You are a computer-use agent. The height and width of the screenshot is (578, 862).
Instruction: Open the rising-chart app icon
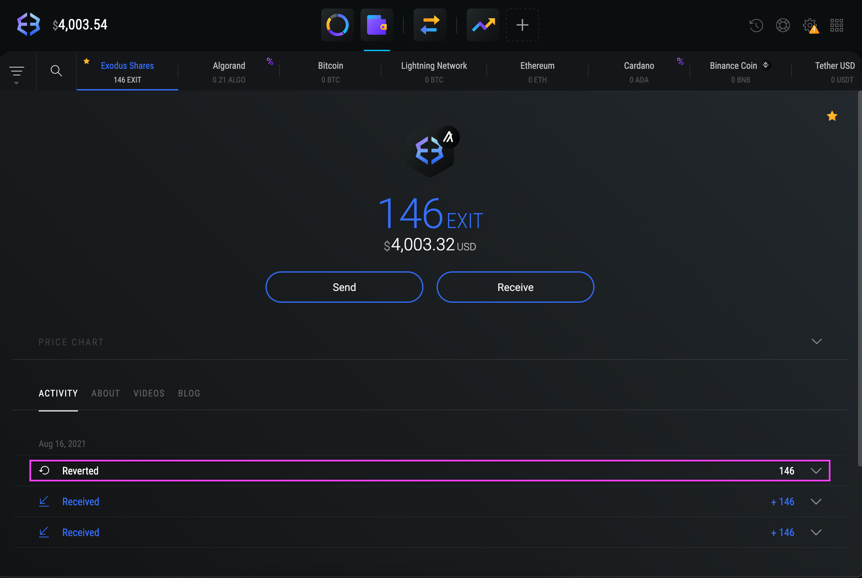point(483,25)
